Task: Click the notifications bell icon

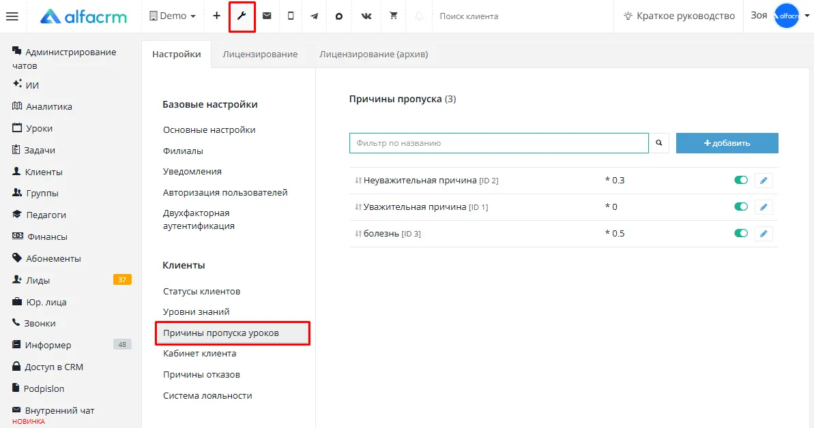Action: point(419,16)
